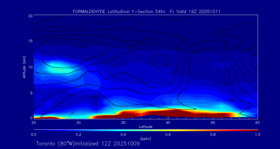The width and height of the screenshot is (280, 149).
Task: Click the latitude tick label '50'
Action: click(258, 122)
